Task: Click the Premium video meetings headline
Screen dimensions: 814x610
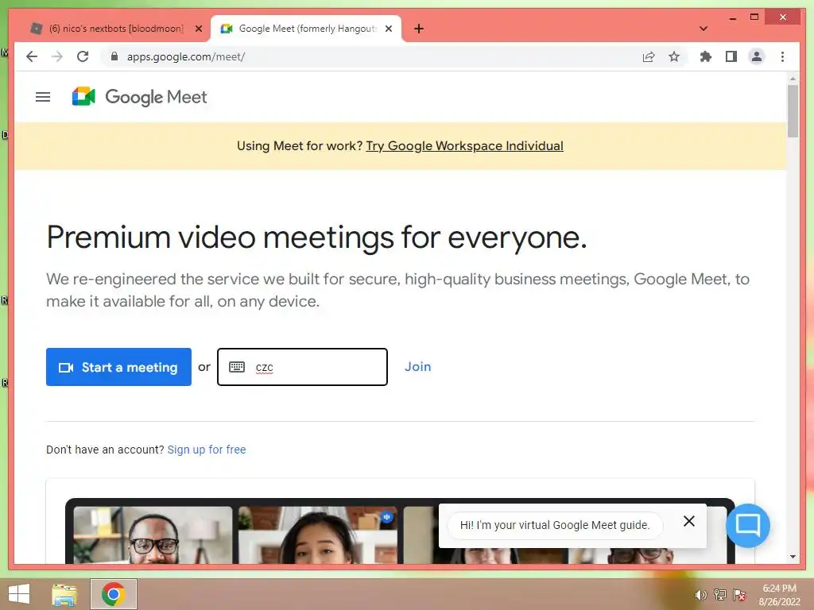Action: tap(316, 237)
